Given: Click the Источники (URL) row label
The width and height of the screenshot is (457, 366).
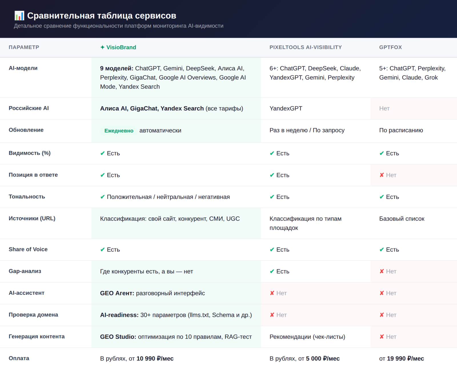Looking at the screenshot, I should 32,218.
